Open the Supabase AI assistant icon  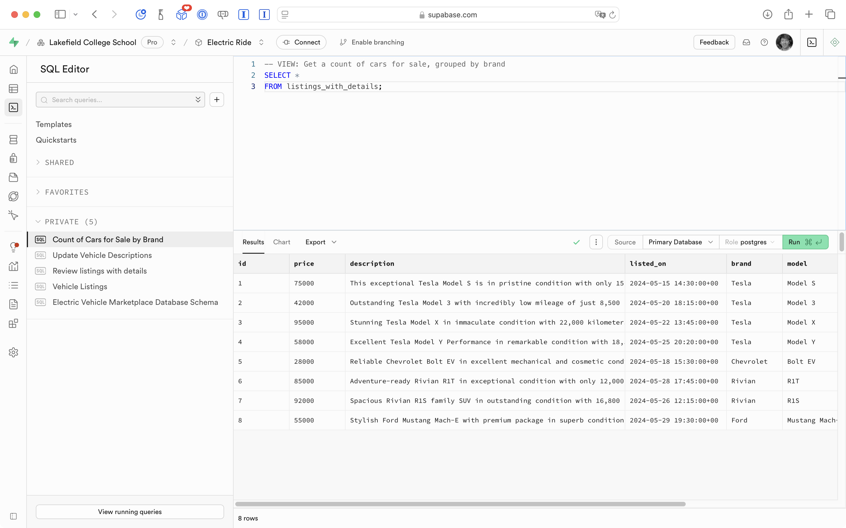835,42
